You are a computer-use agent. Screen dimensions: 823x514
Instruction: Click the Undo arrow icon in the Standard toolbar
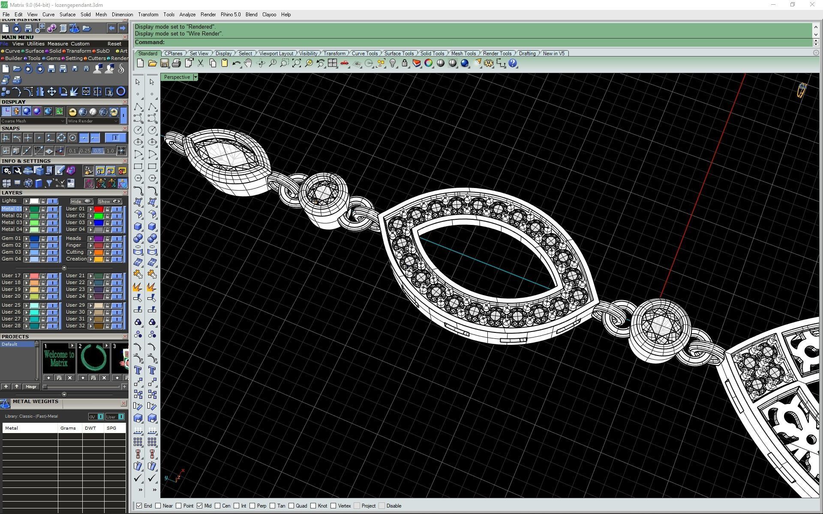(x=236, y=63)
